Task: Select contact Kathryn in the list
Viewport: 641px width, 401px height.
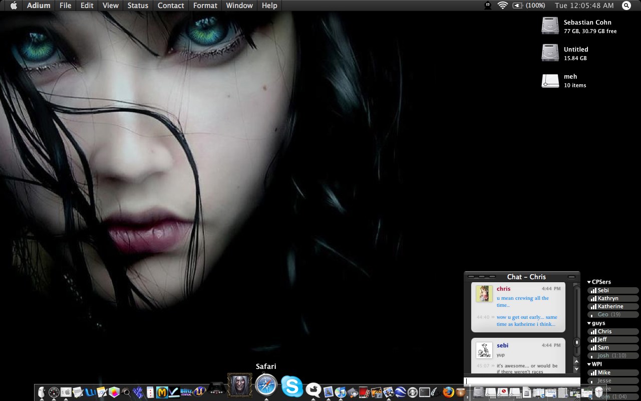Action: click(613, 298)
